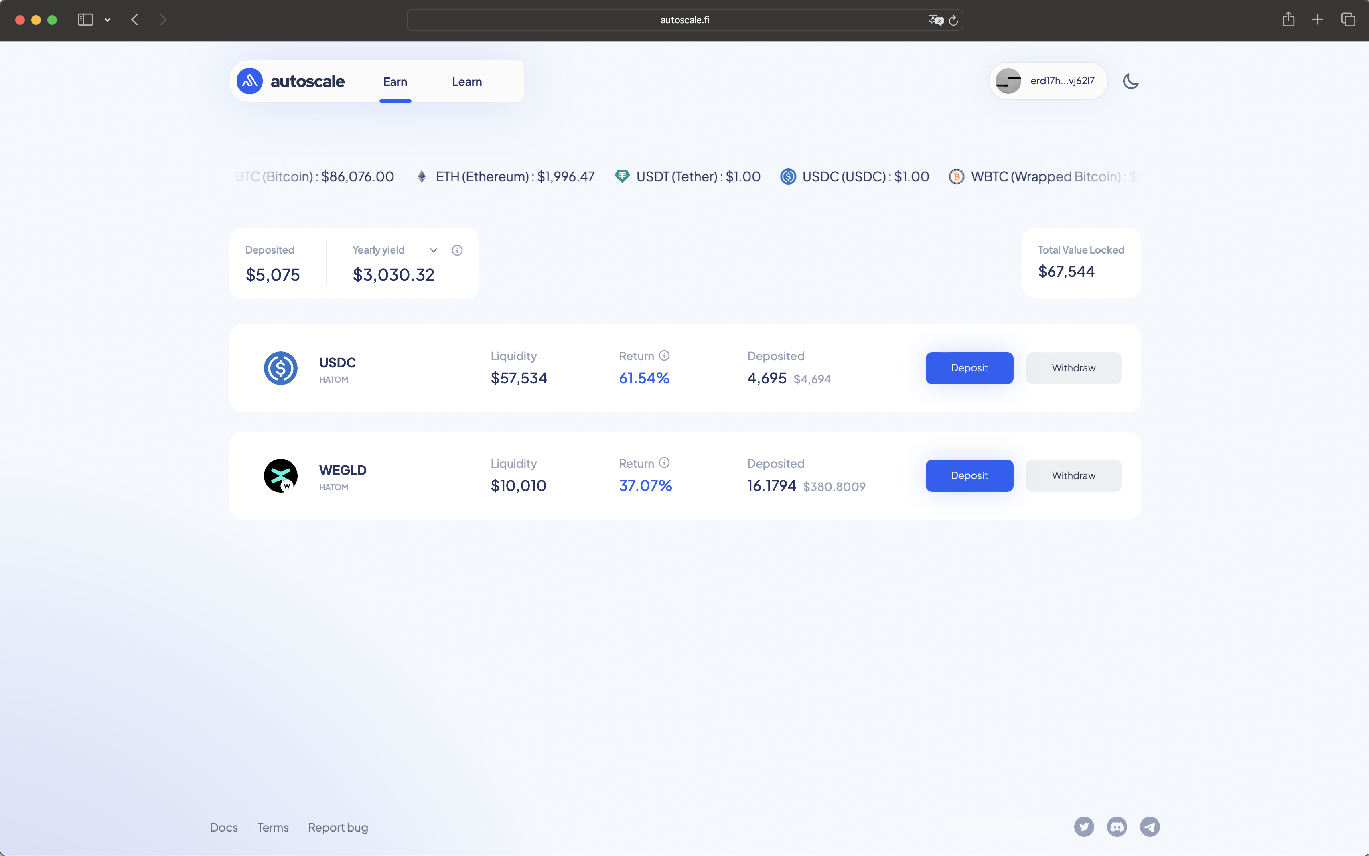The height and width of the screenshot is (856, 1369).
Task: Click Yearly yield amount $3,030.32
Action: (393, 275)
